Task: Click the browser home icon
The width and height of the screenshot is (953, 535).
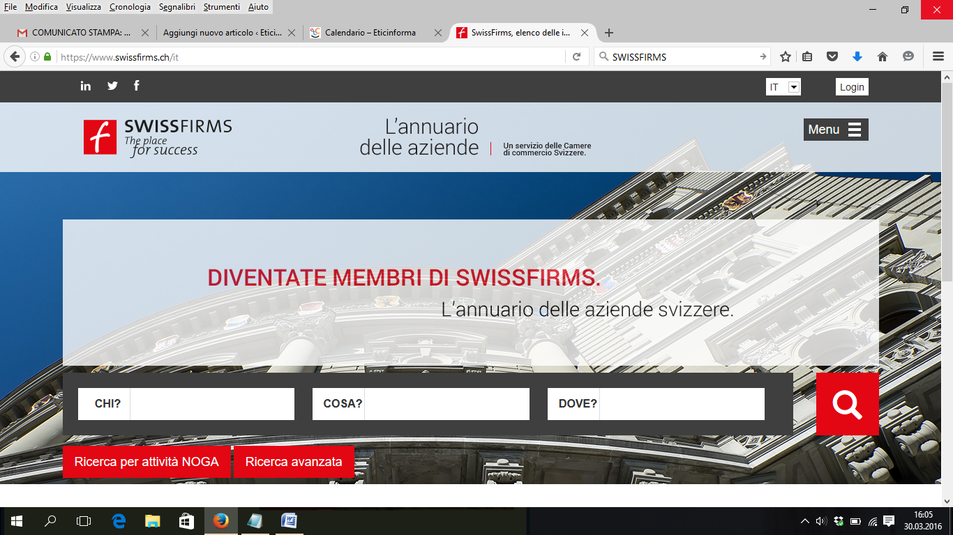Action: point(883,57)
